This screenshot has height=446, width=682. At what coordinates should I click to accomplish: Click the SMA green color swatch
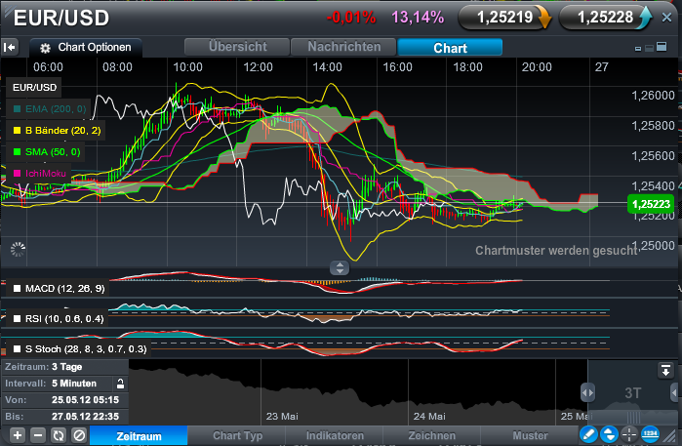click(x=17, y=152)
